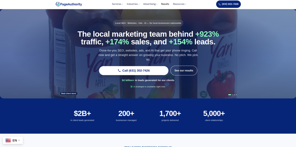Click "$2 billion+ in leads generated" text
This screenshot has width=296, height=147.
click(148, 80)
